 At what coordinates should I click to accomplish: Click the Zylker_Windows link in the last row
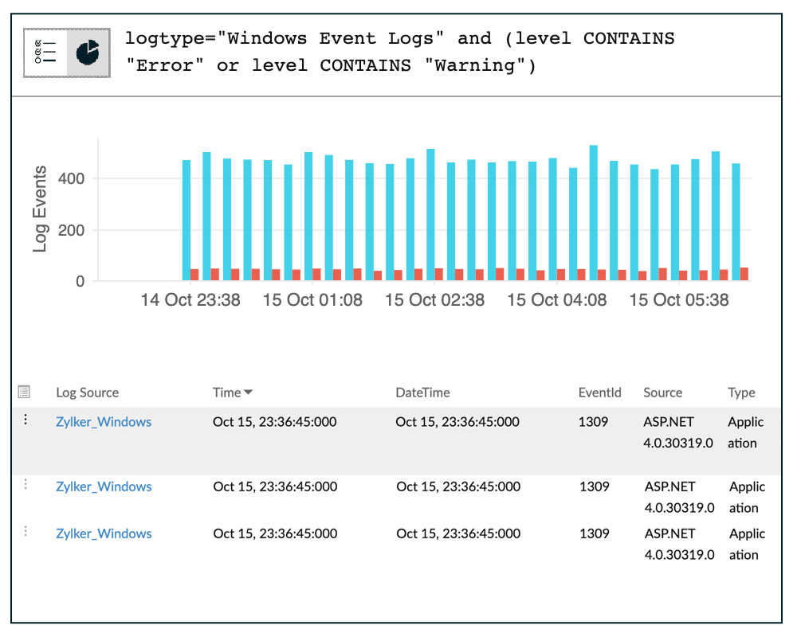coord(104,533)
